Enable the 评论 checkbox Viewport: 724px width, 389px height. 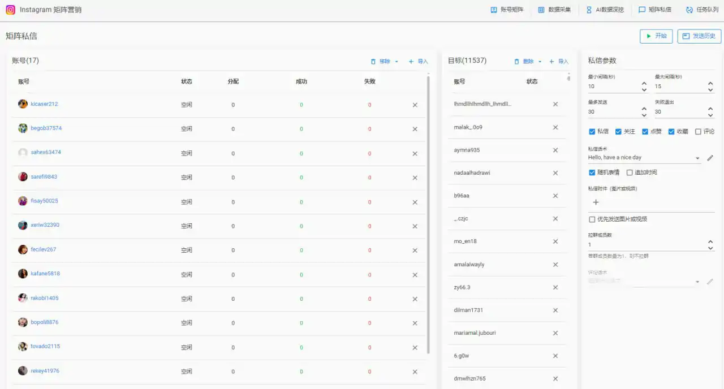[698, 132]
